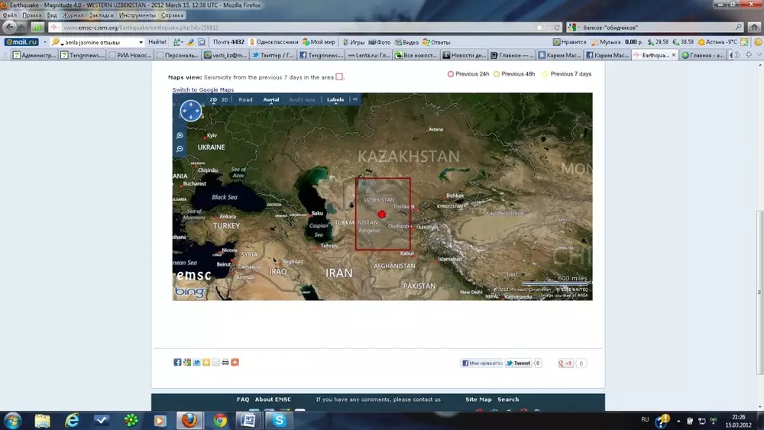Image resolution: width=764 pixels, height=430 pixels.
Task: Zoom out on the Bing map
Action: pyautogui.click(x=180, y=149)
